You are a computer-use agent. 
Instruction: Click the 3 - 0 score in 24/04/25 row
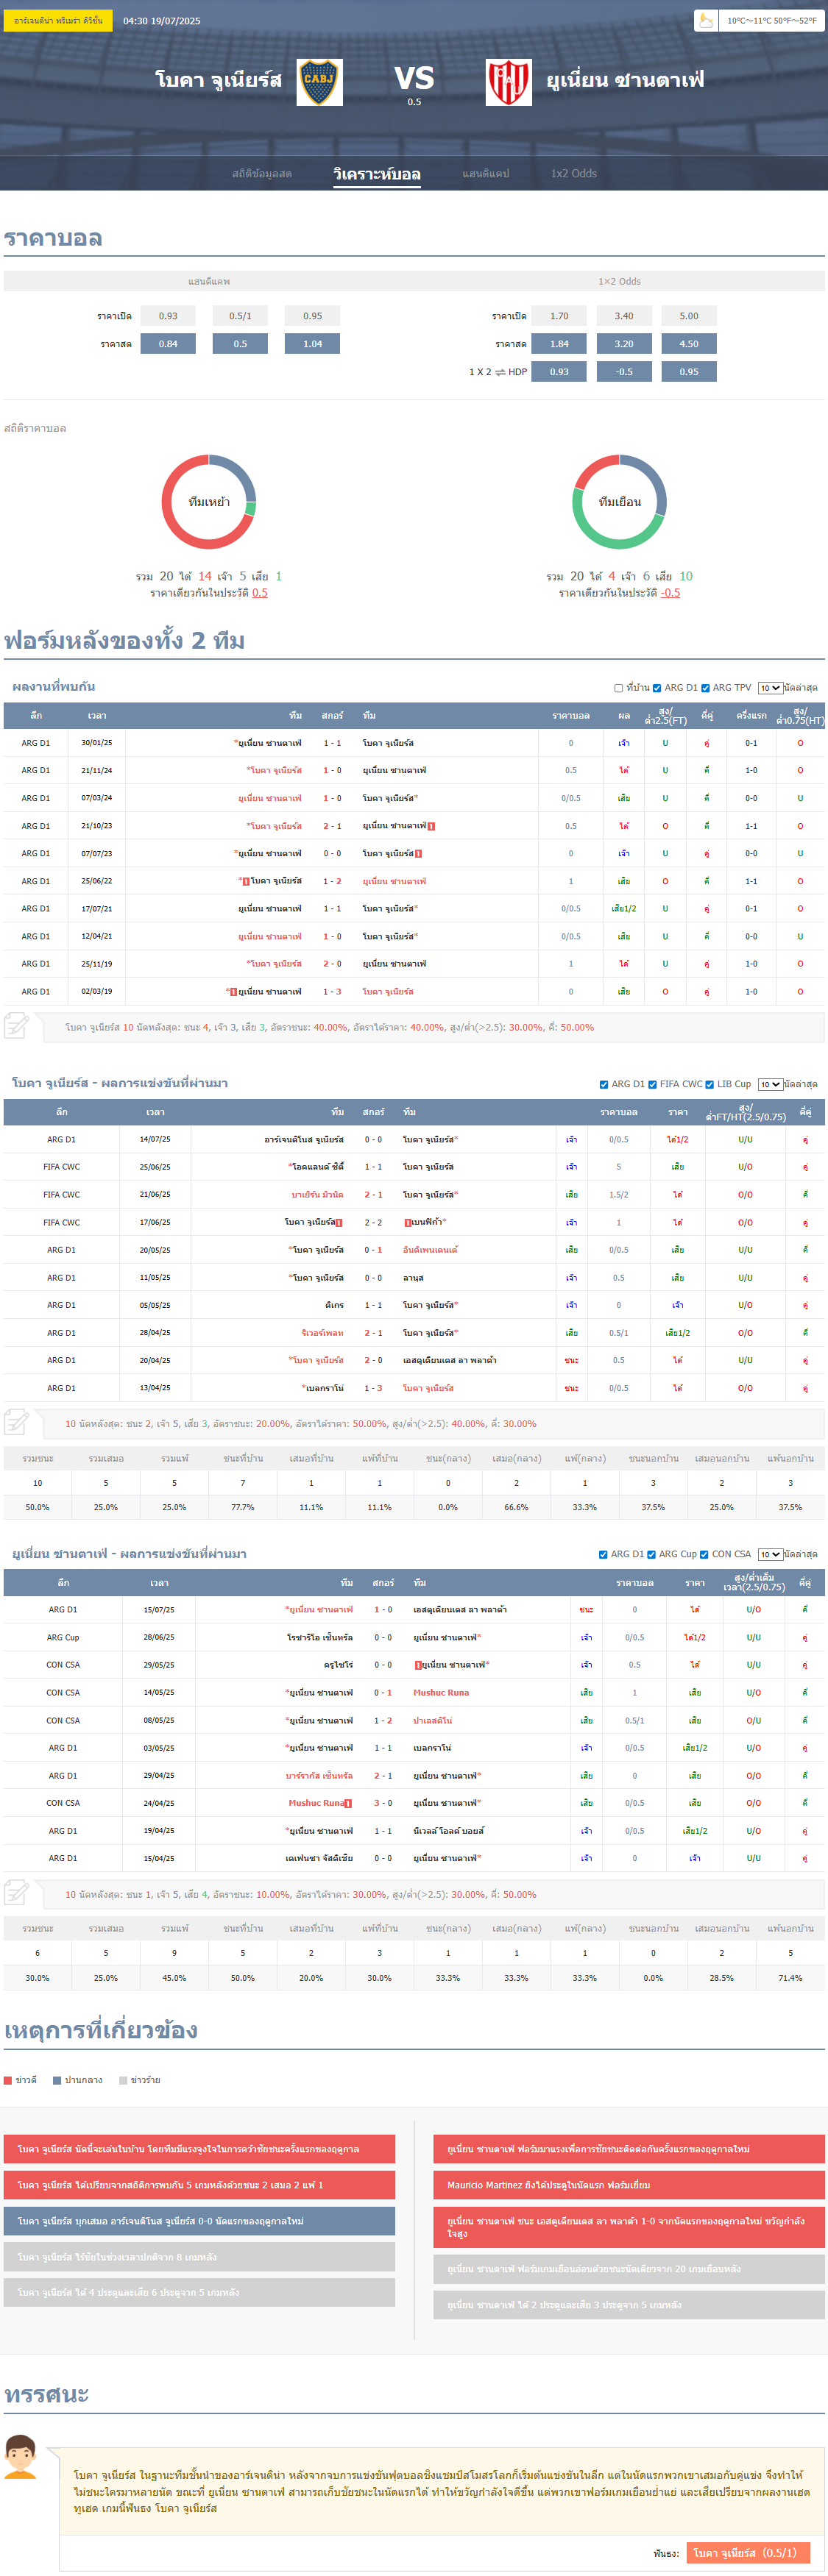(383, 1804)
